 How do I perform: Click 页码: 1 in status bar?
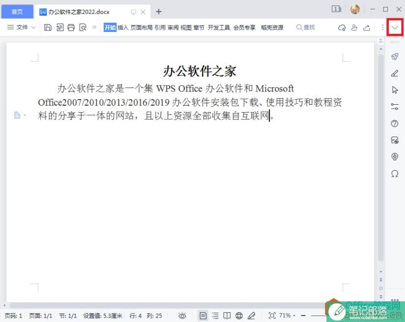pos(13,316)
